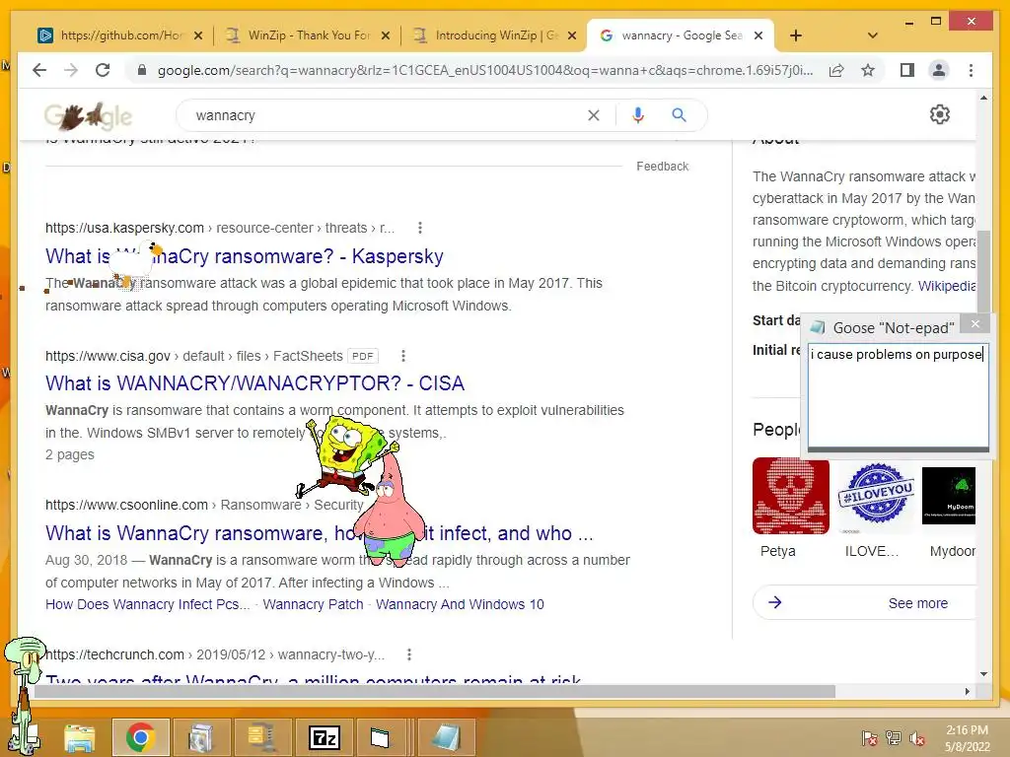The width and height of the screenshot is (1010, 757).
Task: Click the network tray icon
Action: pyautogui.click(x=894, y=738)
